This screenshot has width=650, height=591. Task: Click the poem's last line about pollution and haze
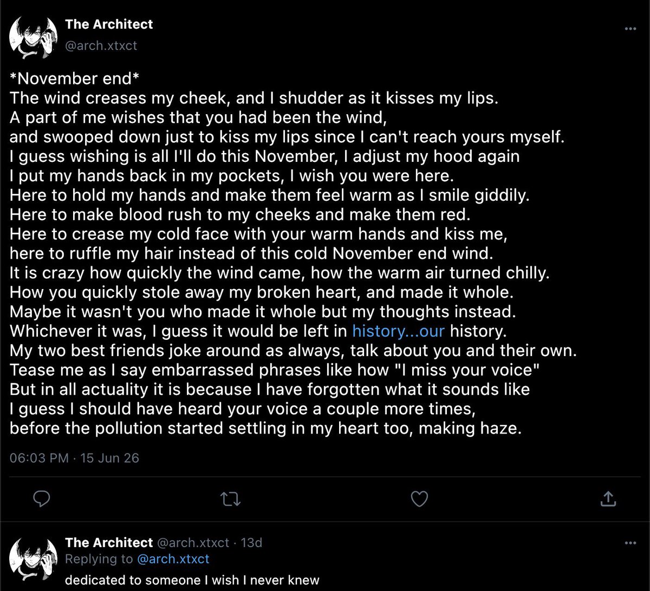pos(266,428)
